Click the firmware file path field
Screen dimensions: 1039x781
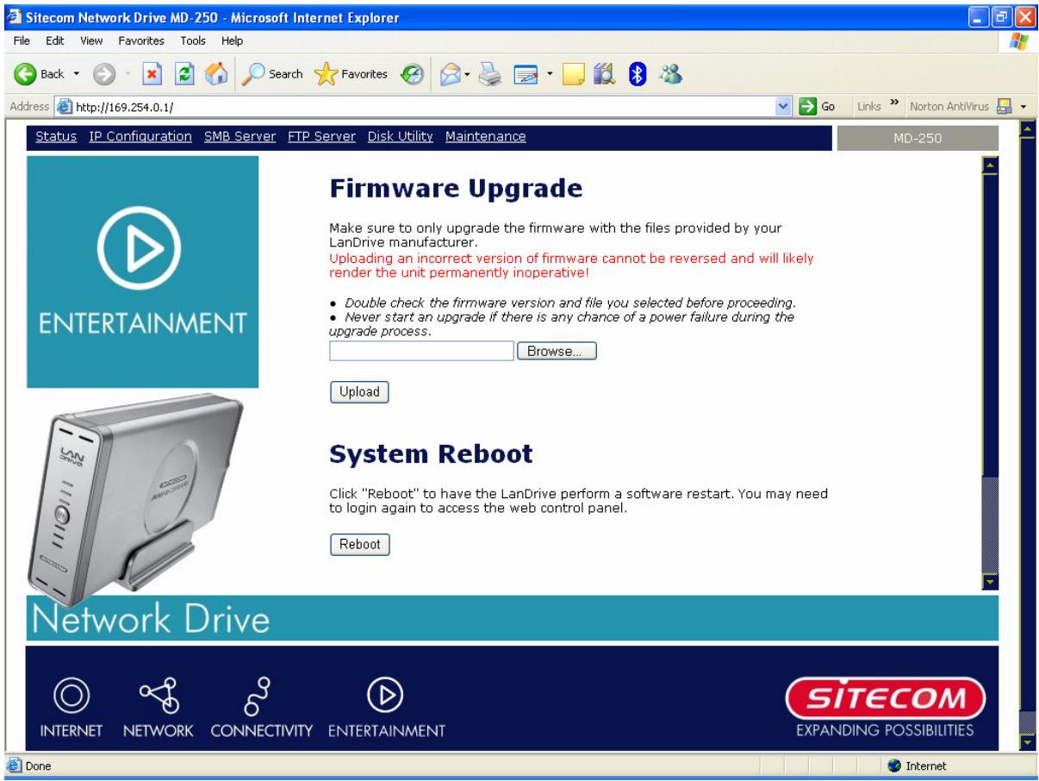pos(421,351)
